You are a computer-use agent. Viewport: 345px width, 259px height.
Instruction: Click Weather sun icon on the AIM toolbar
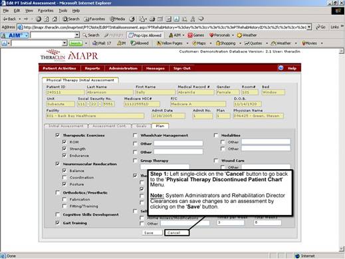(239, 35)
